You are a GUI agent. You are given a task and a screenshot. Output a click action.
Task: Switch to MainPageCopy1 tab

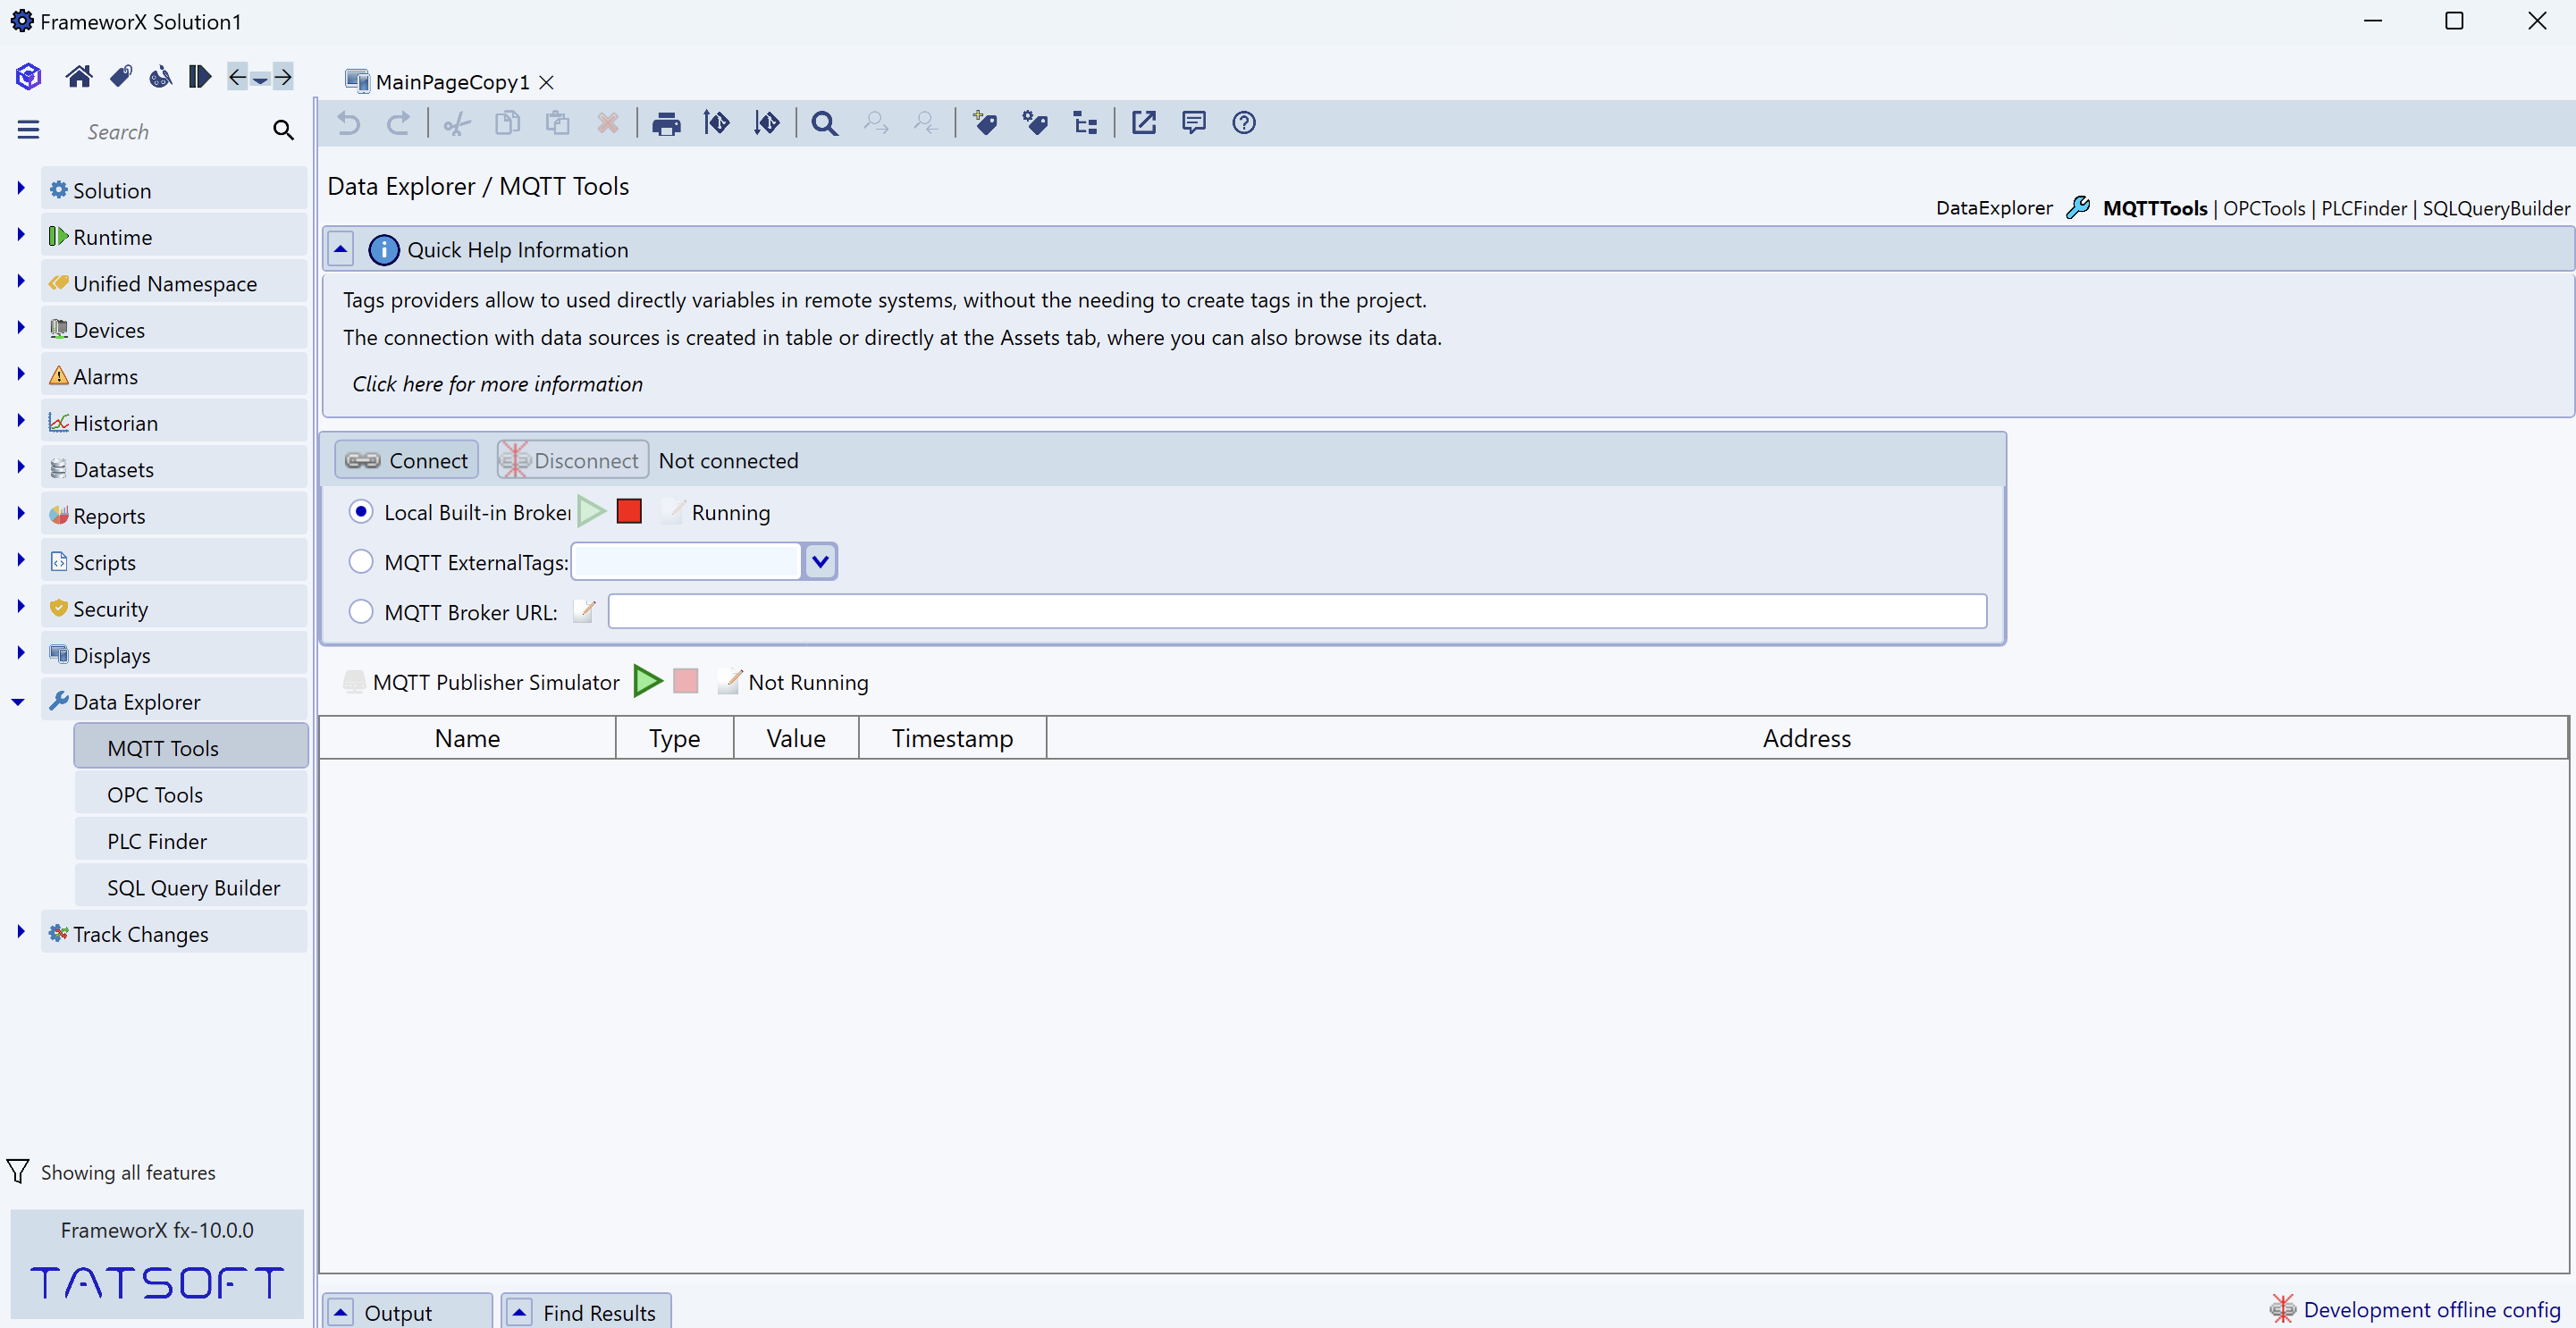(x=451, y=82)
